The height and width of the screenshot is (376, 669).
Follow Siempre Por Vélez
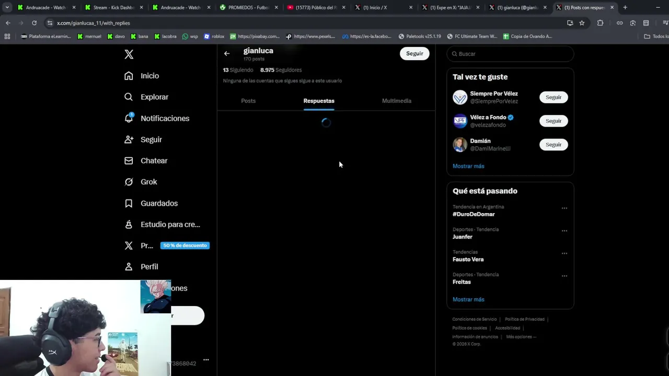553,97
